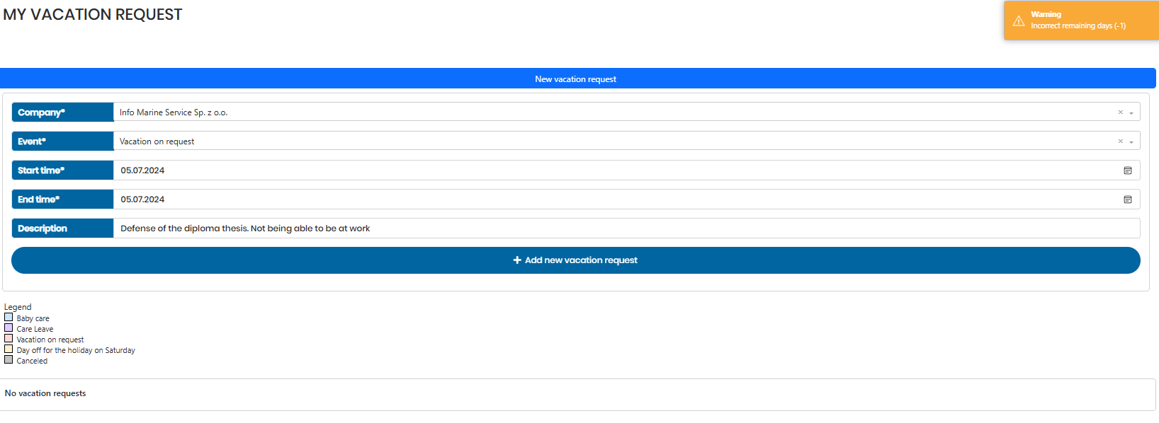This screenshot has height=423, width=1159.
Task: Open the Start time calendar picker icon
Action: pos(1128,170)
